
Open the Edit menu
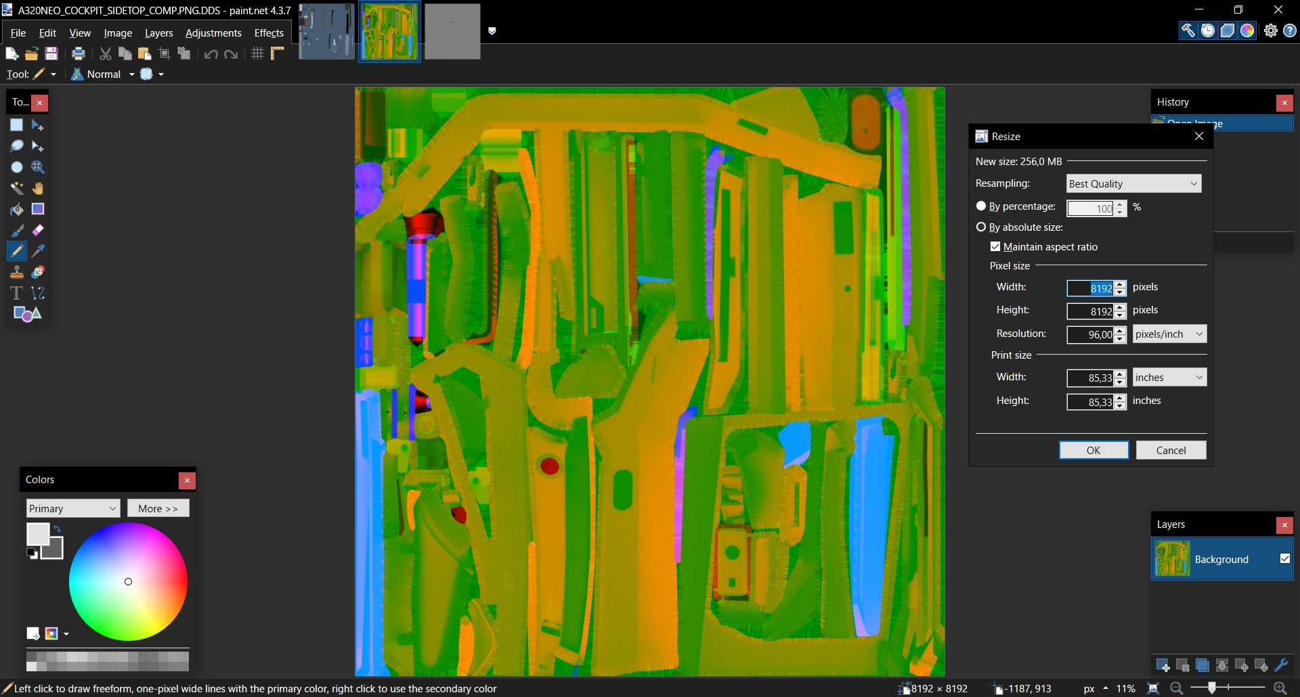click(47, 32)
